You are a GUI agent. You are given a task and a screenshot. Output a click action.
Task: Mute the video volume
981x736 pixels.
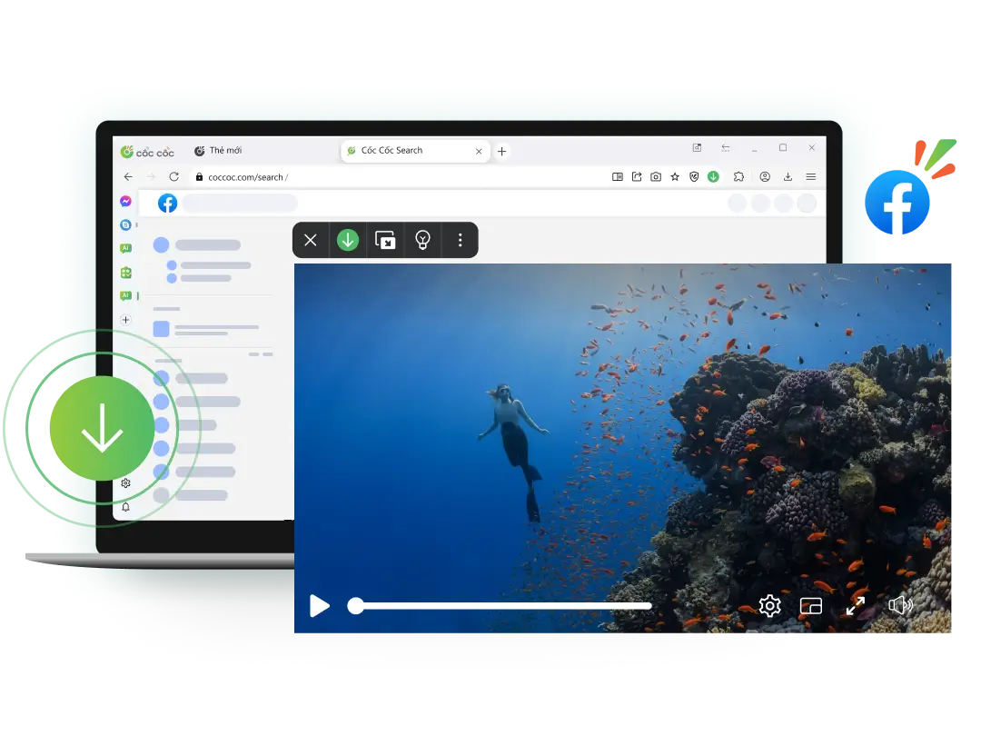901,605
